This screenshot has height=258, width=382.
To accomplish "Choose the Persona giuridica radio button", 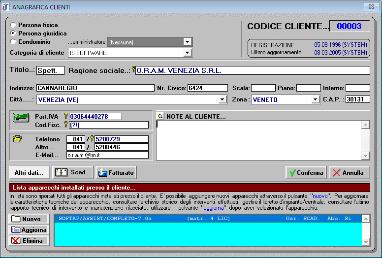I will click(x=13, y=33).
